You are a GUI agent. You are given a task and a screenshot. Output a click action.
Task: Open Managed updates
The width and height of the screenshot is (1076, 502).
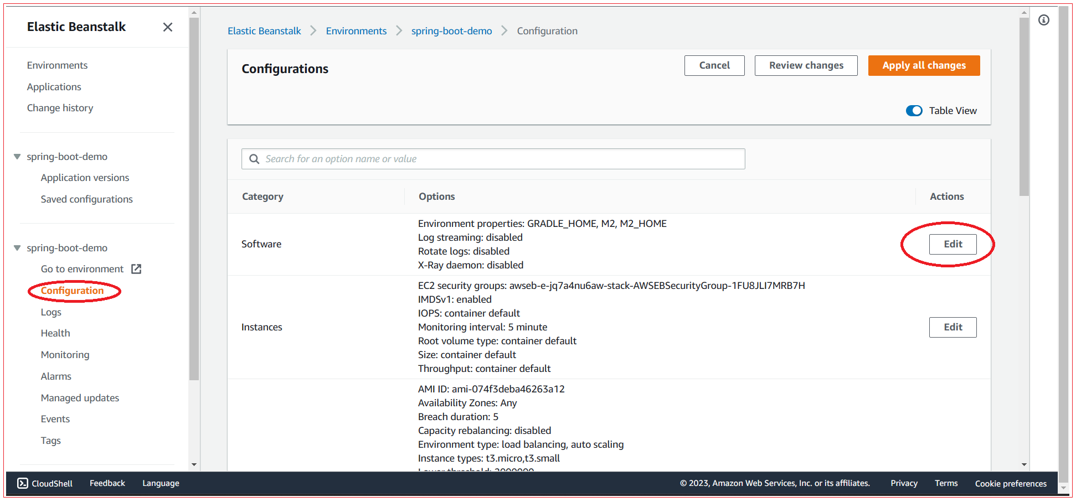coord(80,398)
